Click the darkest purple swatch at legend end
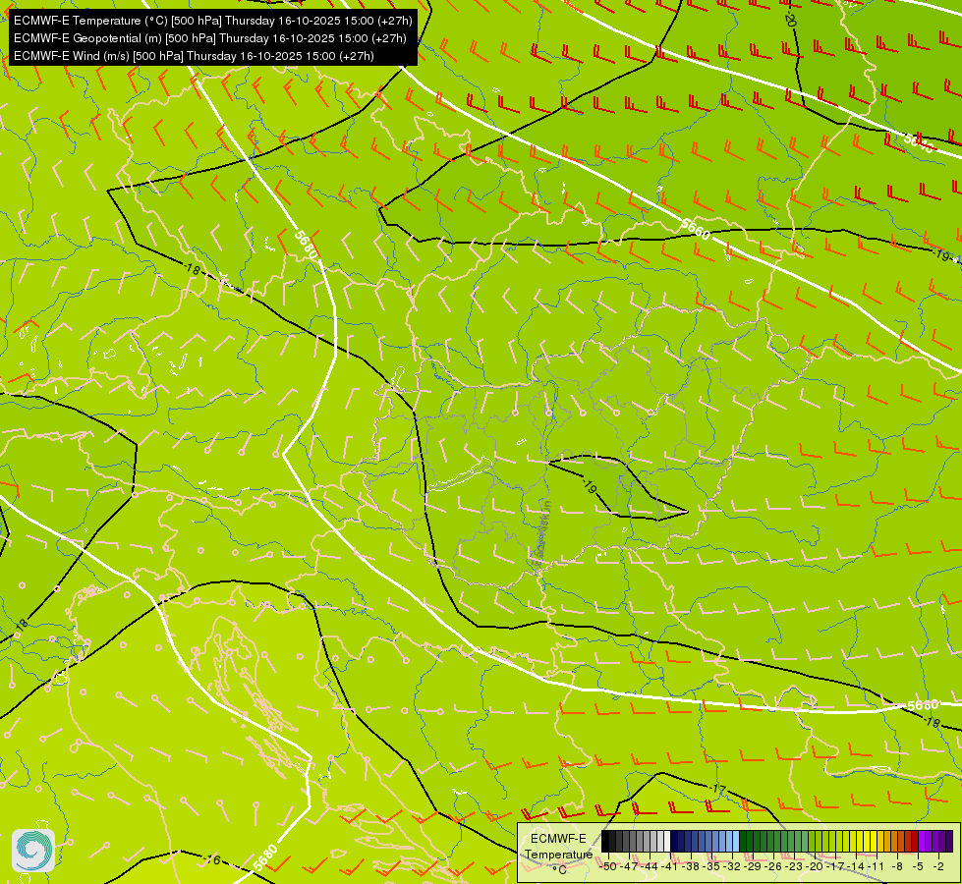The height and width of the screenshot is (884, 962). click(950, 841)
